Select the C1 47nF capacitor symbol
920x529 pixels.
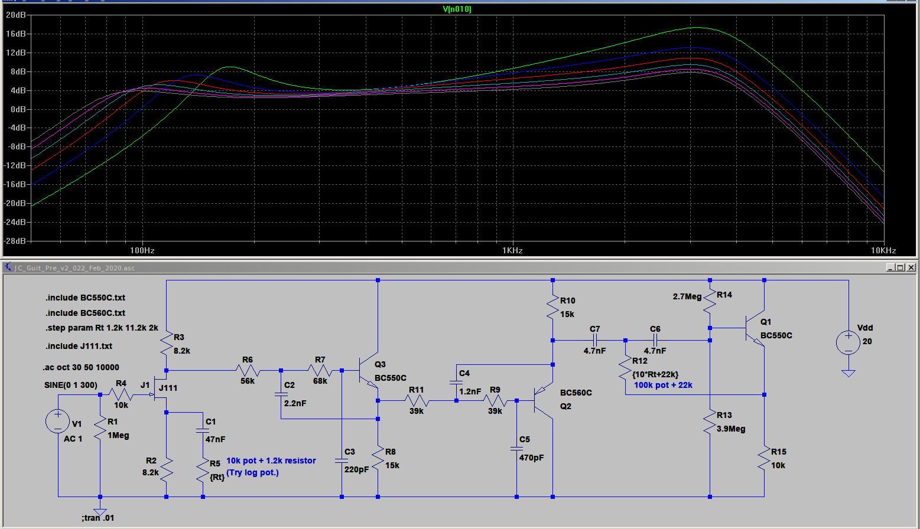(x=203, y=430)
